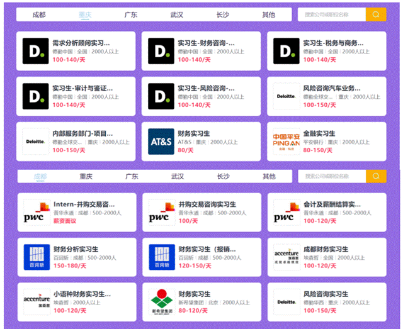Click 百润新 logo on 财务分析实习生 card
This screenshot has width=403, height=329.
37,257
